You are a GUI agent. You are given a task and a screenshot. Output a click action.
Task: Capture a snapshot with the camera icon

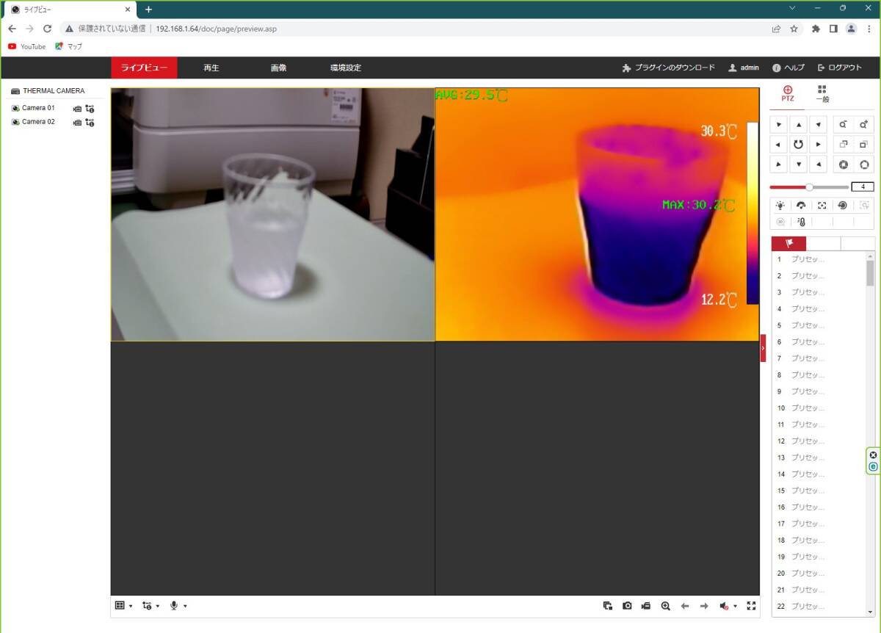[x=627, y=606]
